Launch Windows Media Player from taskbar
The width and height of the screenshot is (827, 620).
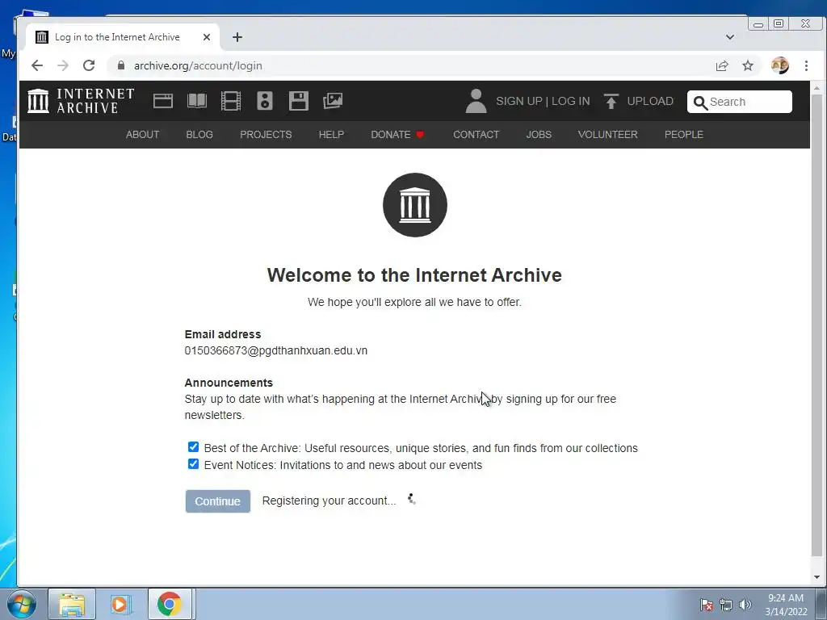pos(120,604)
